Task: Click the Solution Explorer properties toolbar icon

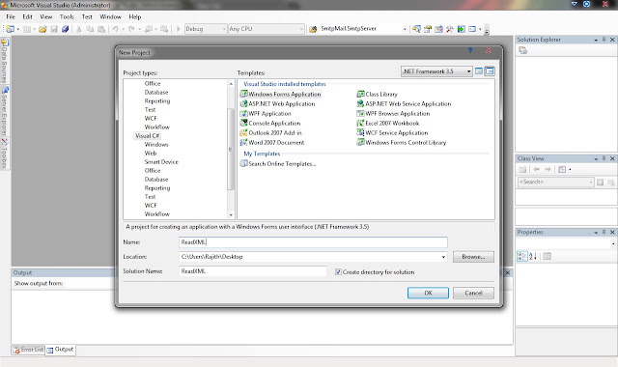Action: [523, 50]
